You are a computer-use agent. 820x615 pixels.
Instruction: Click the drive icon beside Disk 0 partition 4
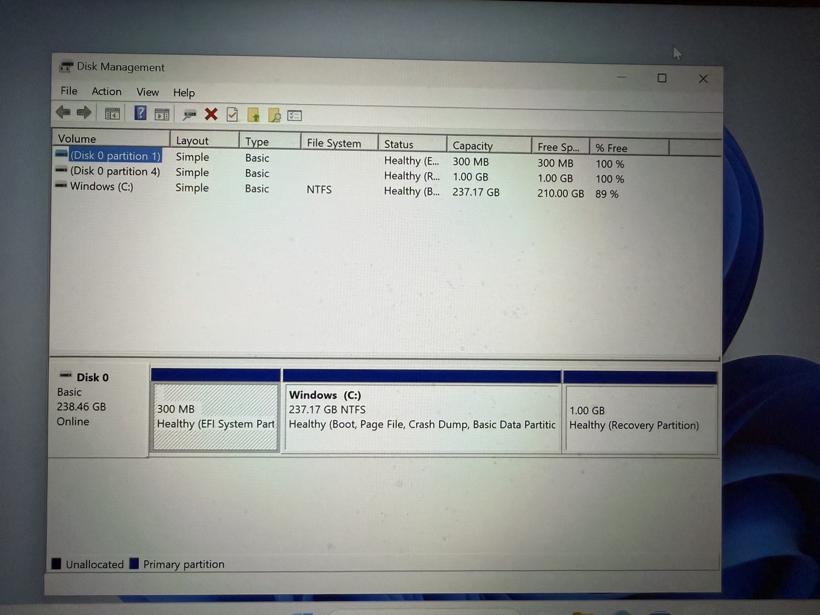pos(61,170)
